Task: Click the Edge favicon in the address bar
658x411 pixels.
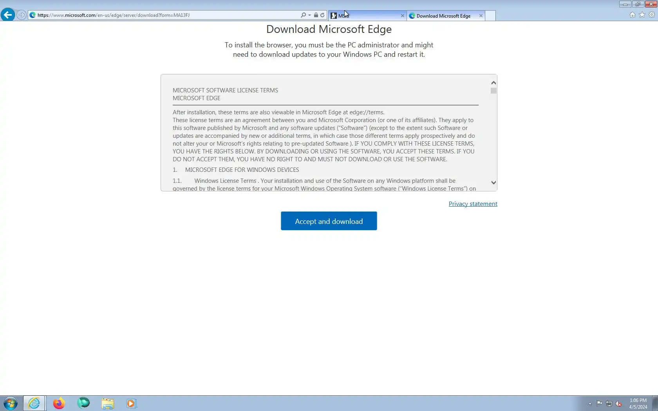Action: click(x=33, y=15)
